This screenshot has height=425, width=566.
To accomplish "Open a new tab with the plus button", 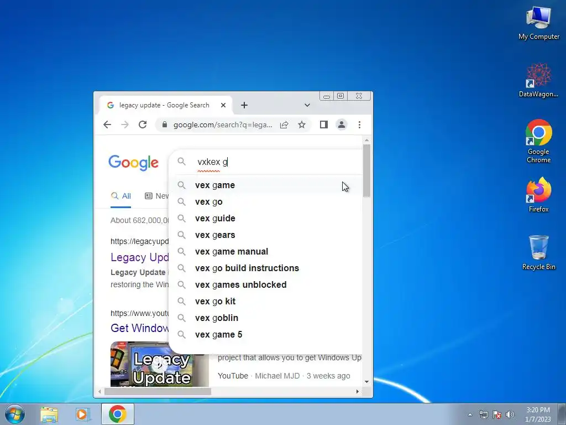I will point(244,105).
